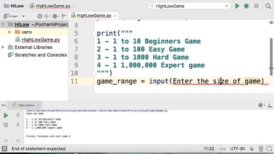This screenshot has width=274, height=154.
Task: Toggle tool window buttons in status bar
Action: [5, 148]
